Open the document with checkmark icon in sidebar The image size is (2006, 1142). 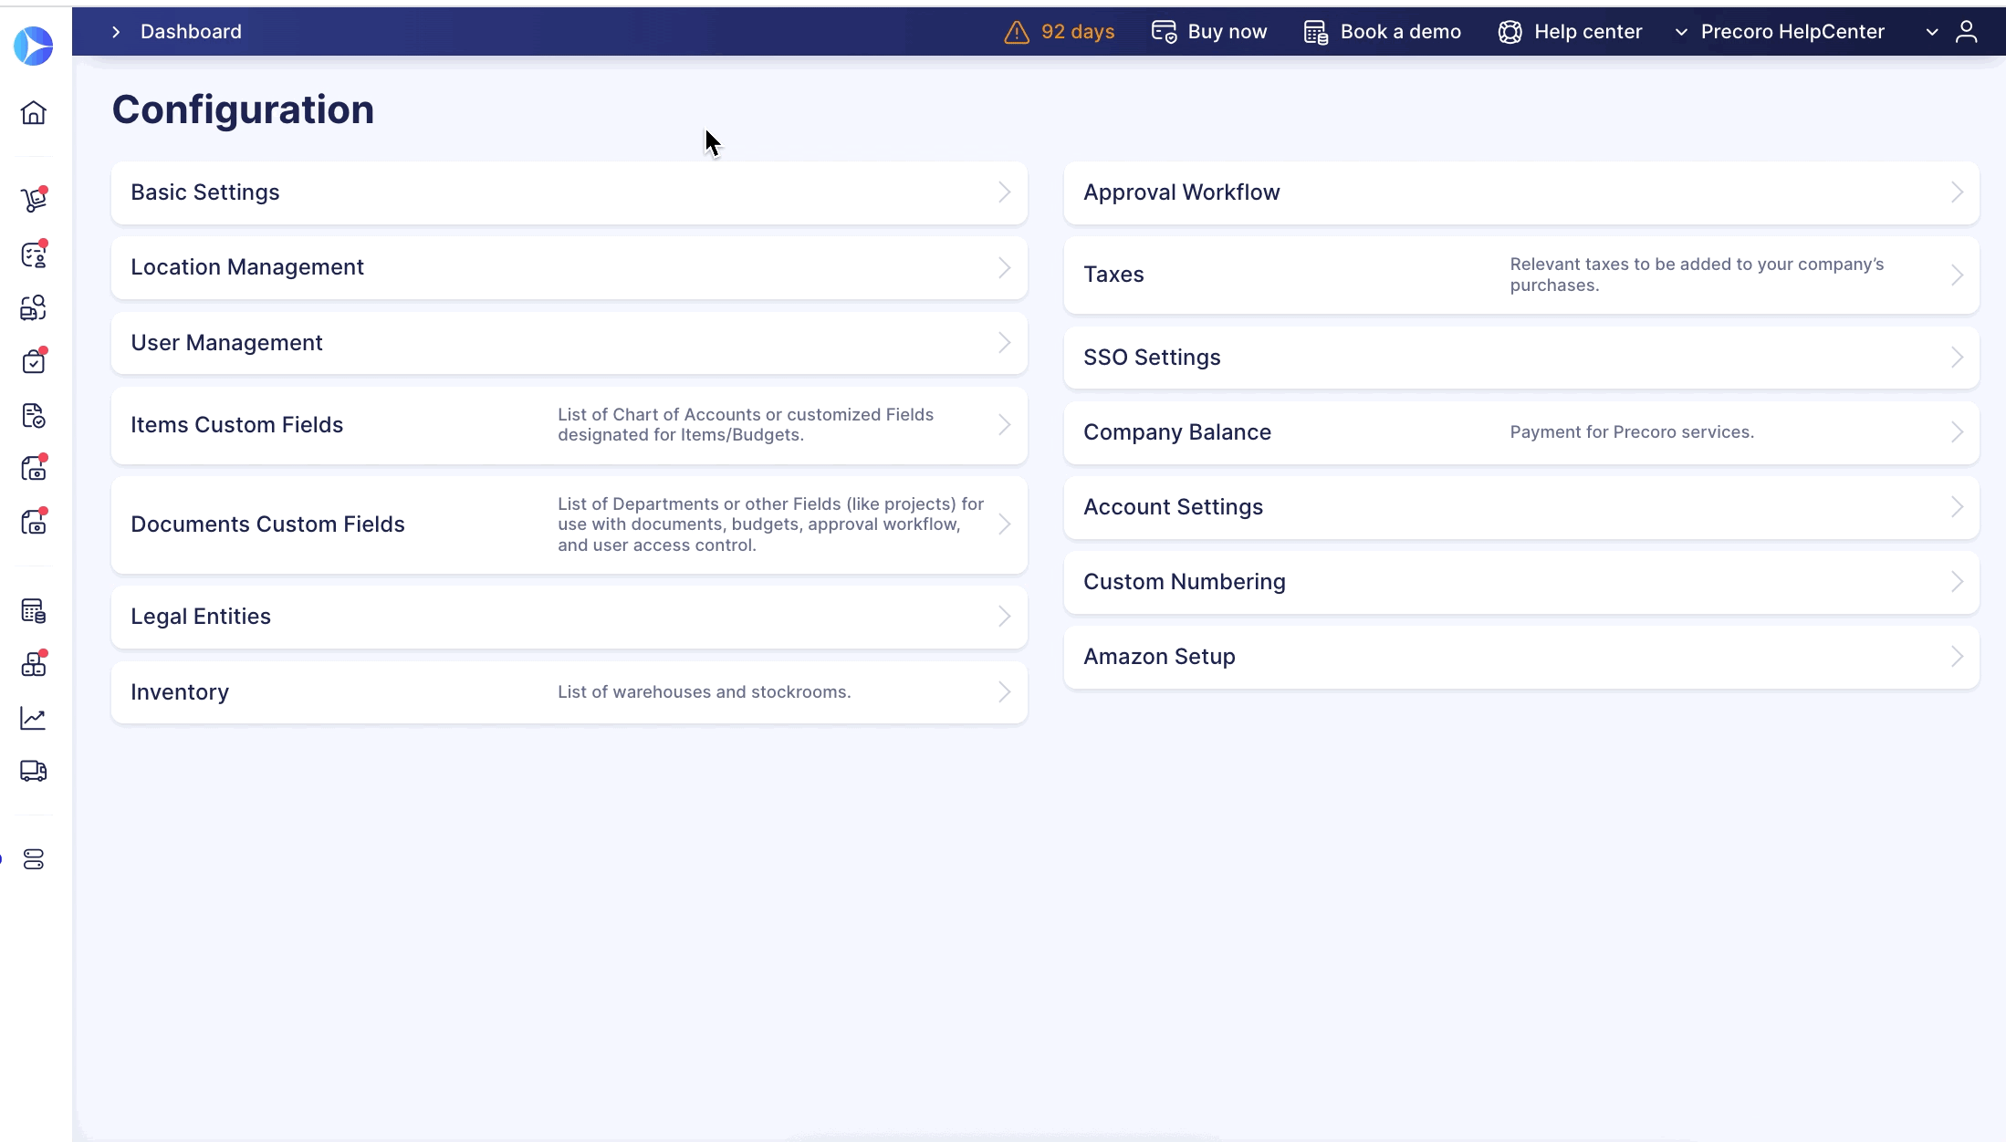[x=34, y=416]
